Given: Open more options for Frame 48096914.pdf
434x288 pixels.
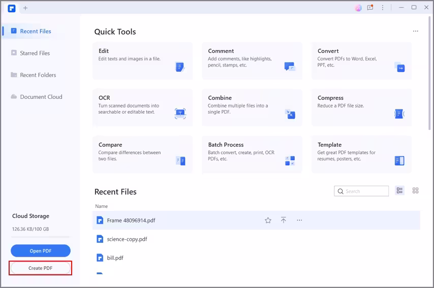Looking at the screenshot, I should tap(299, 221).
